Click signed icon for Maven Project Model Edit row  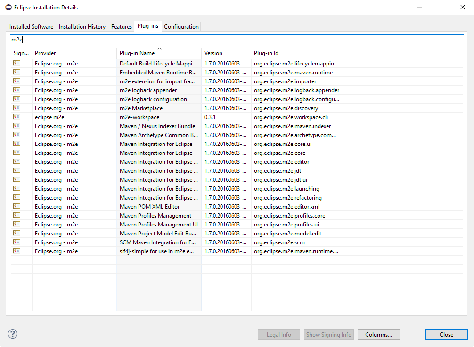(x=17, y=233)
